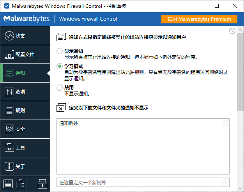The width and height of the screenshot is (244, 192).
Task: Go to the 选项 (Options) sidebar tab
Action: tap(25, 92)
